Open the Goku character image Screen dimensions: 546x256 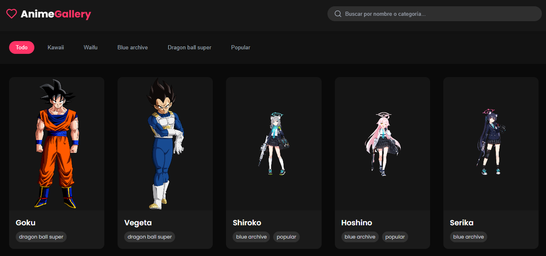click(x=57, y=144)
